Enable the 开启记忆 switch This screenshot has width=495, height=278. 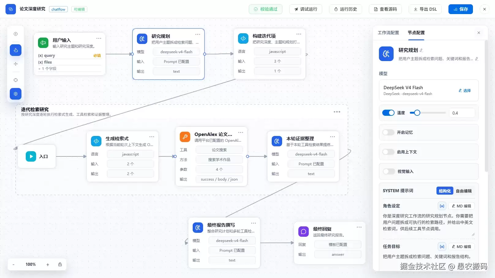pos(388,132)
